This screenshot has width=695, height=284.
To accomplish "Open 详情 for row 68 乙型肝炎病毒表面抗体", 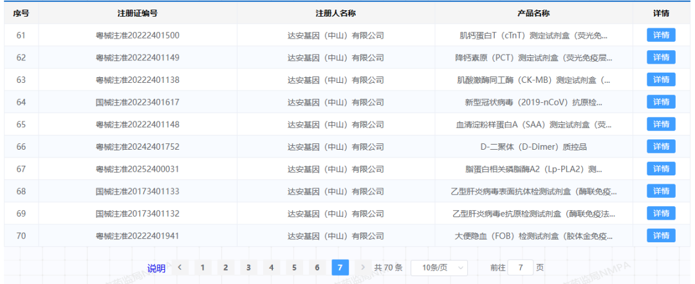I will pyautogui.click(x=661, y=191).
